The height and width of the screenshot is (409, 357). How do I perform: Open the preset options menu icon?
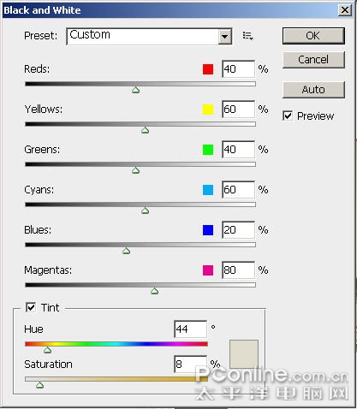click(247, 36)
